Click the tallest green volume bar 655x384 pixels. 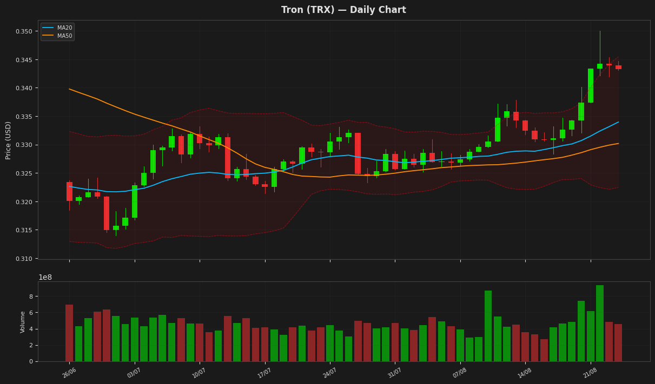pos(600,323)
